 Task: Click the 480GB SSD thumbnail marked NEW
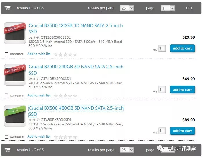pos(15,116)
